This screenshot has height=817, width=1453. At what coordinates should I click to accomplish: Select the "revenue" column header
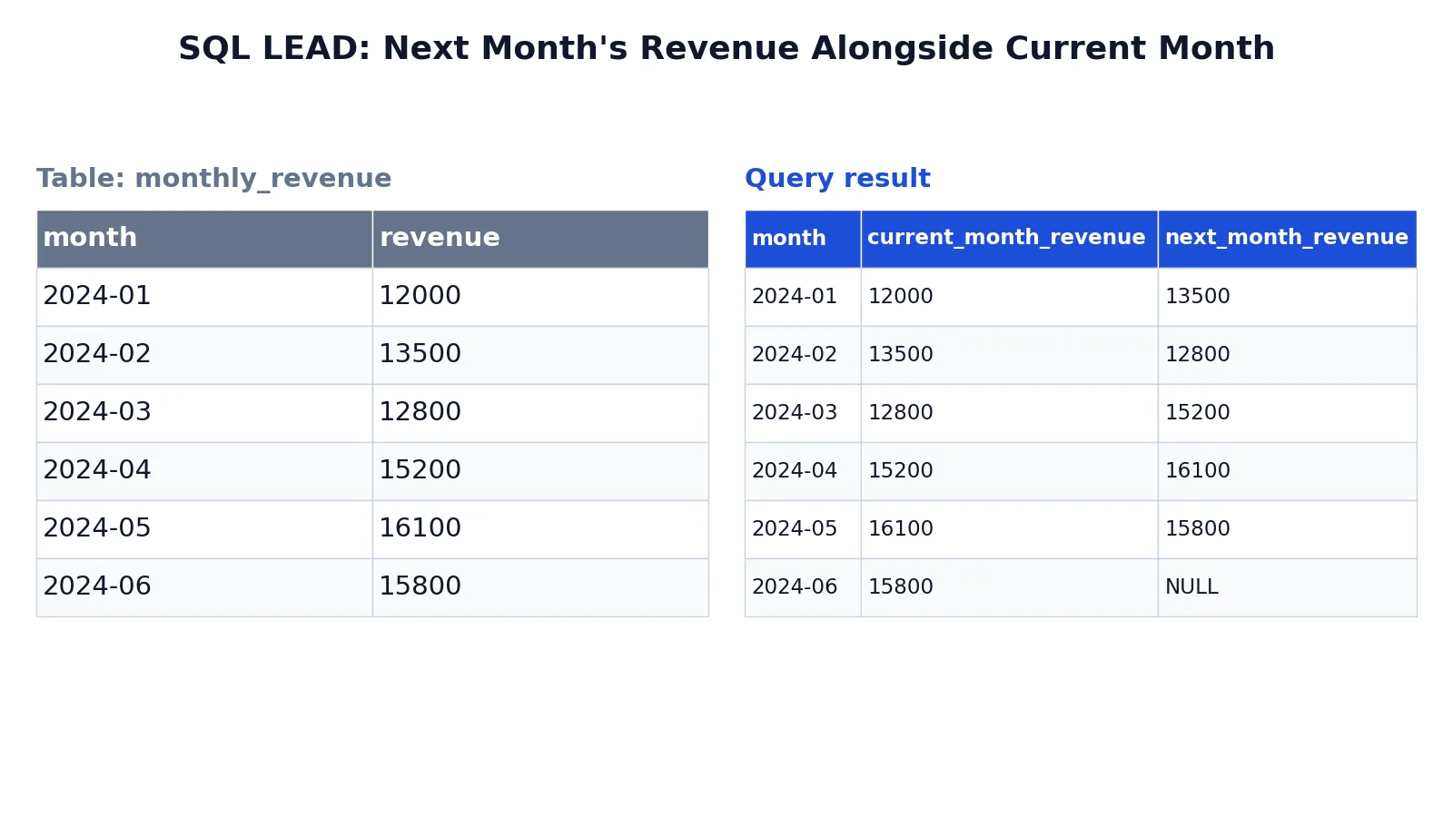point(540,239)
